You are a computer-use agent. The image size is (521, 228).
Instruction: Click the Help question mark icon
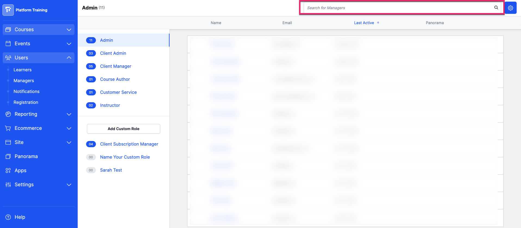[x=8, y=217]
